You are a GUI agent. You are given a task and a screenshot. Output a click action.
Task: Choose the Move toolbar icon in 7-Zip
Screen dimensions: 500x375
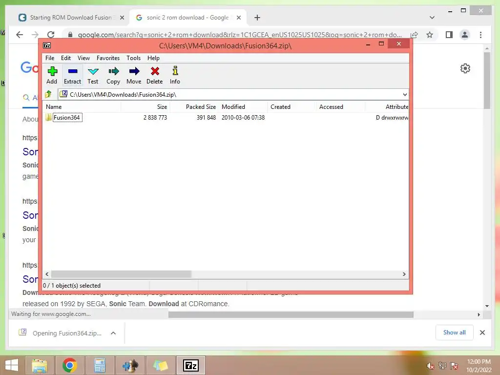134,75
